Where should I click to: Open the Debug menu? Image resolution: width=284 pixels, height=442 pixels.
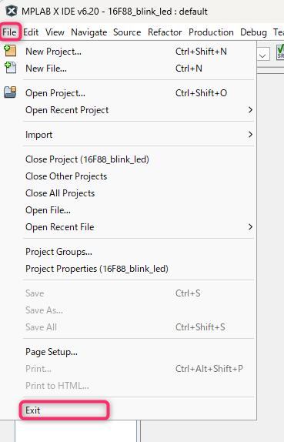(x=253, y=32)
